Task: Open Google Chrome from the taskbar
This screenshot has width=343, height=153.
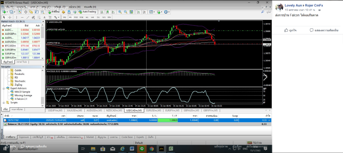Action: pyautogui.click(x=151, y=149)
